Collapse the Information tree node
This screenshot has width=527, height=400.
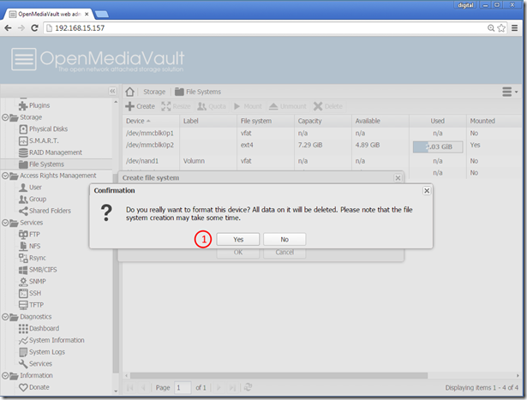5,375
